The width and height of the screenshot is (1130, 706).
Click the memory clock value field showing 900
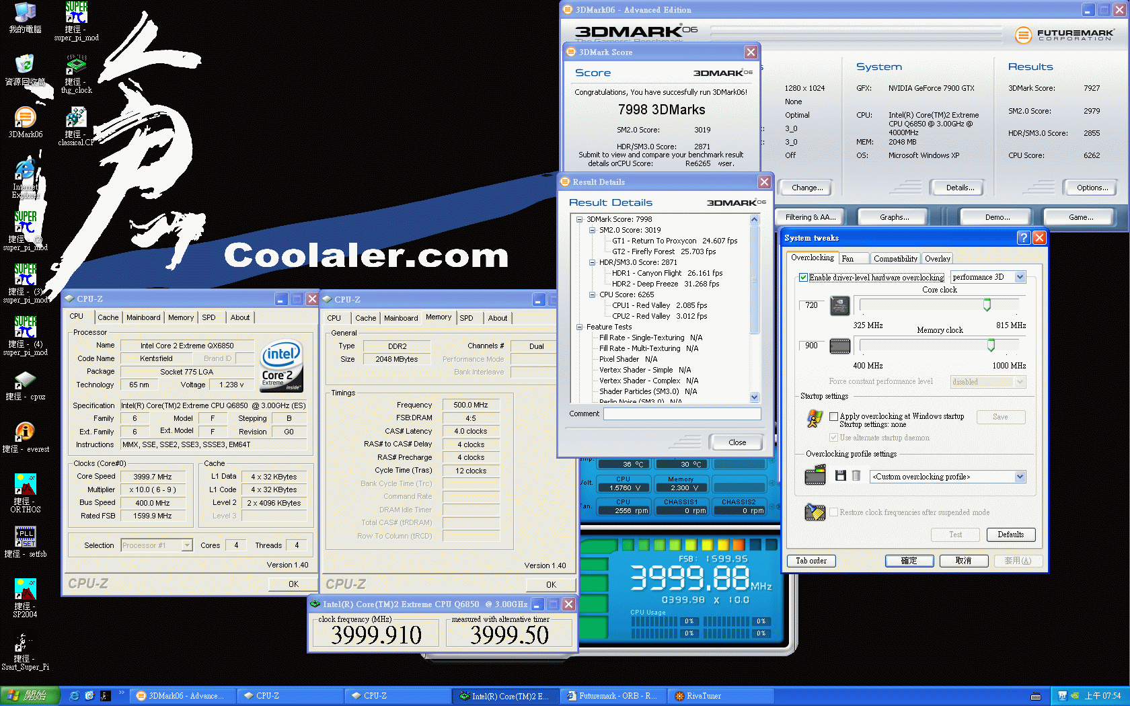(812, 346)
